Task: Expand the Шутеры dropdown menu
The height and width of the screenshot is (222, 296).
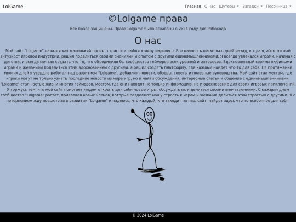Action: (229, 7)
